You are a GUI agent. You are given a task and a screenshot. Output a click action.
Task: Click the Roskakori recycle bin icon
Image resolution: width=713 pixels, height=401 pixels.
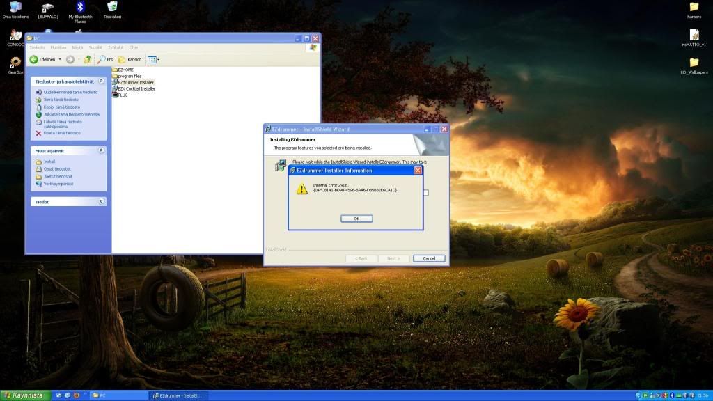coord(112,10)
